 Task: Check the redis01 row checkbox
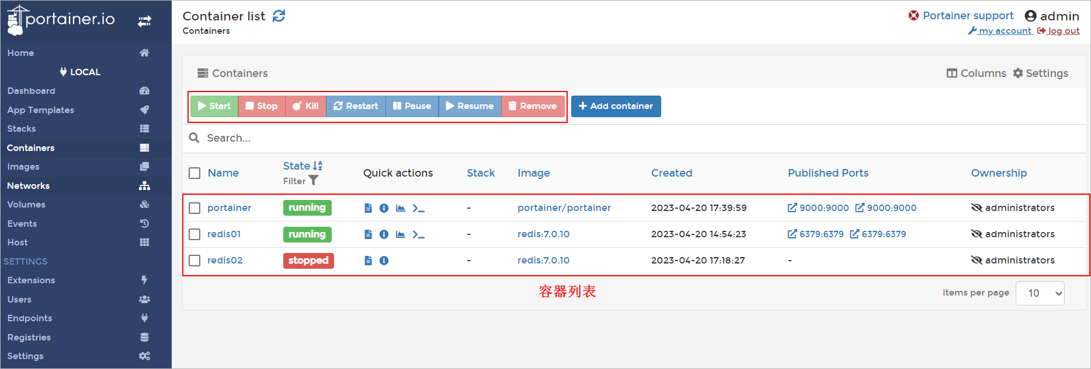(x=194, y=234)
